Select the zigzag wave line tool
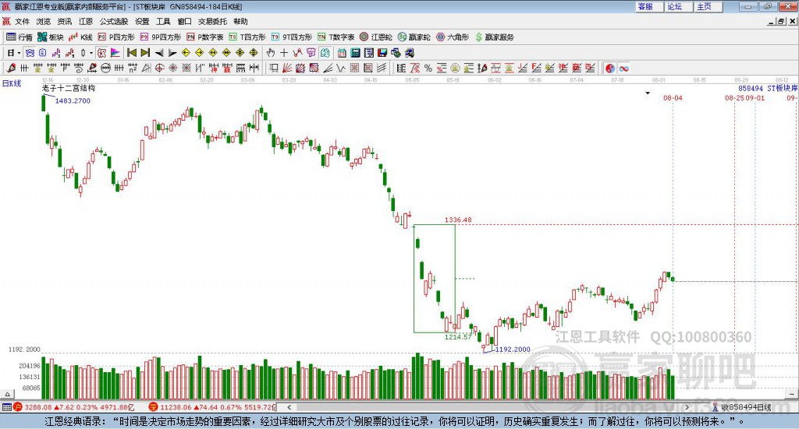Image resolution: width=799 pixels, height=429 pixels. 341,68
